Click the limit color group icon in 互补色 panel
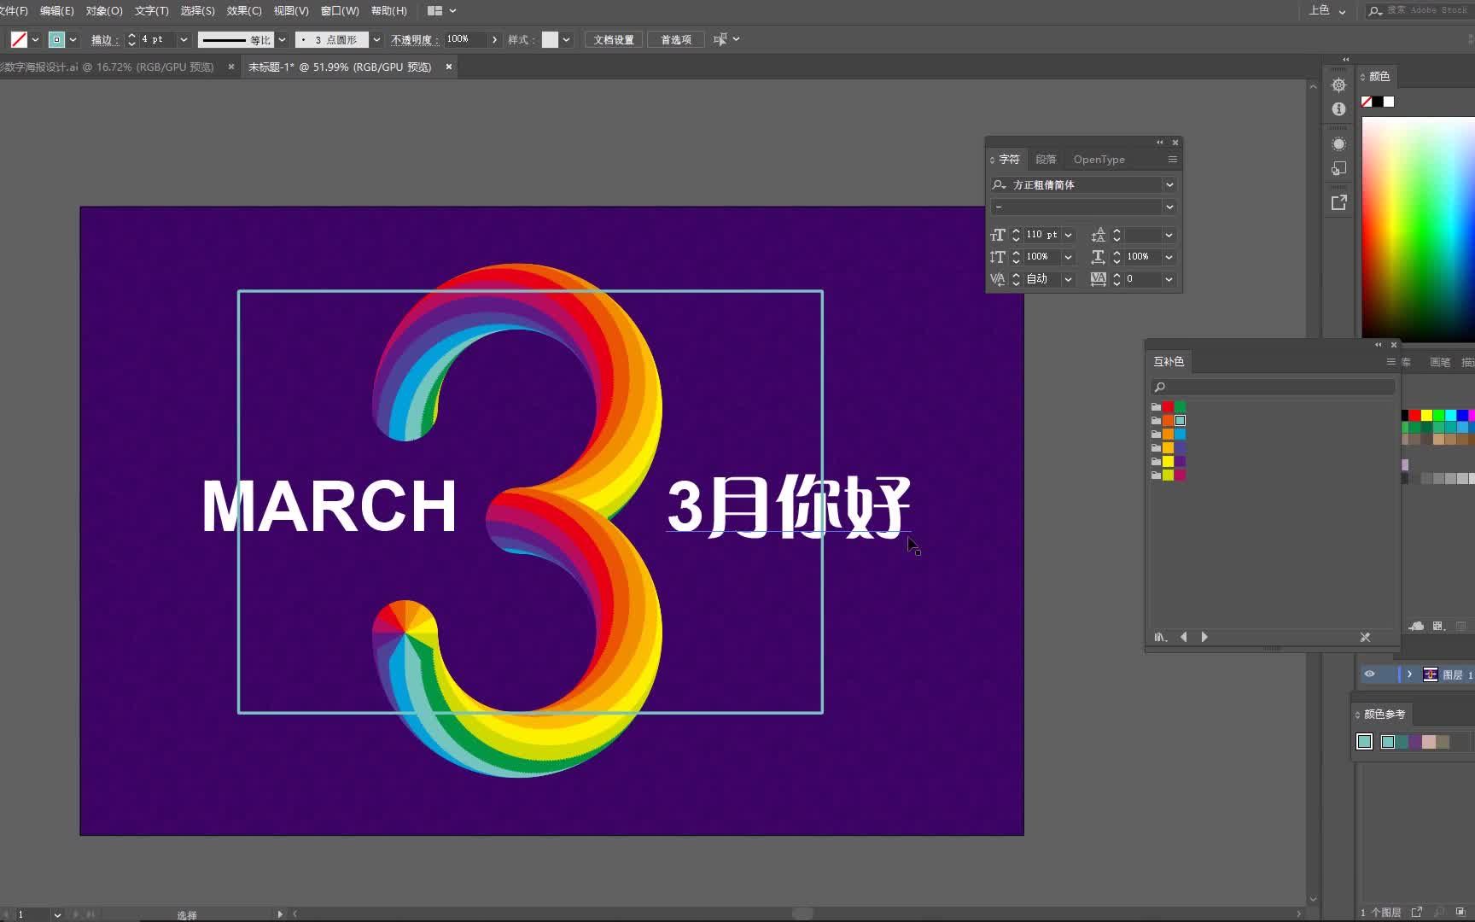This screenshot has width=1475, height=922. click(1160, 636)
